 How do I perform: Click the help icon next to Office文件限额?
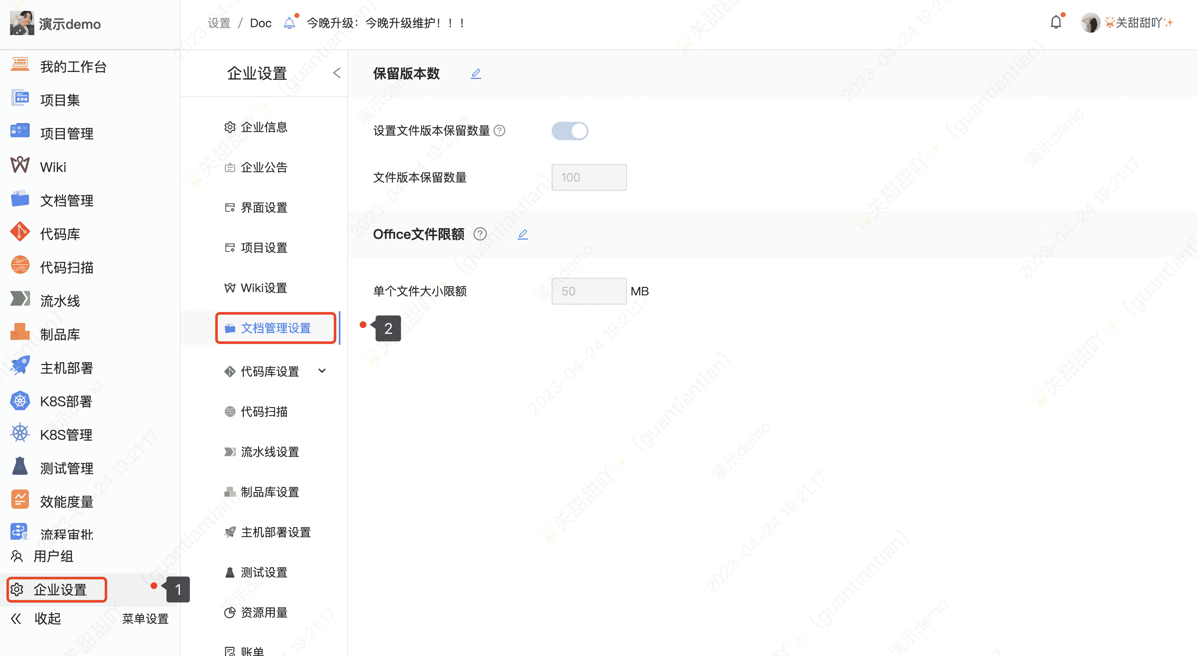coord(480,234)
